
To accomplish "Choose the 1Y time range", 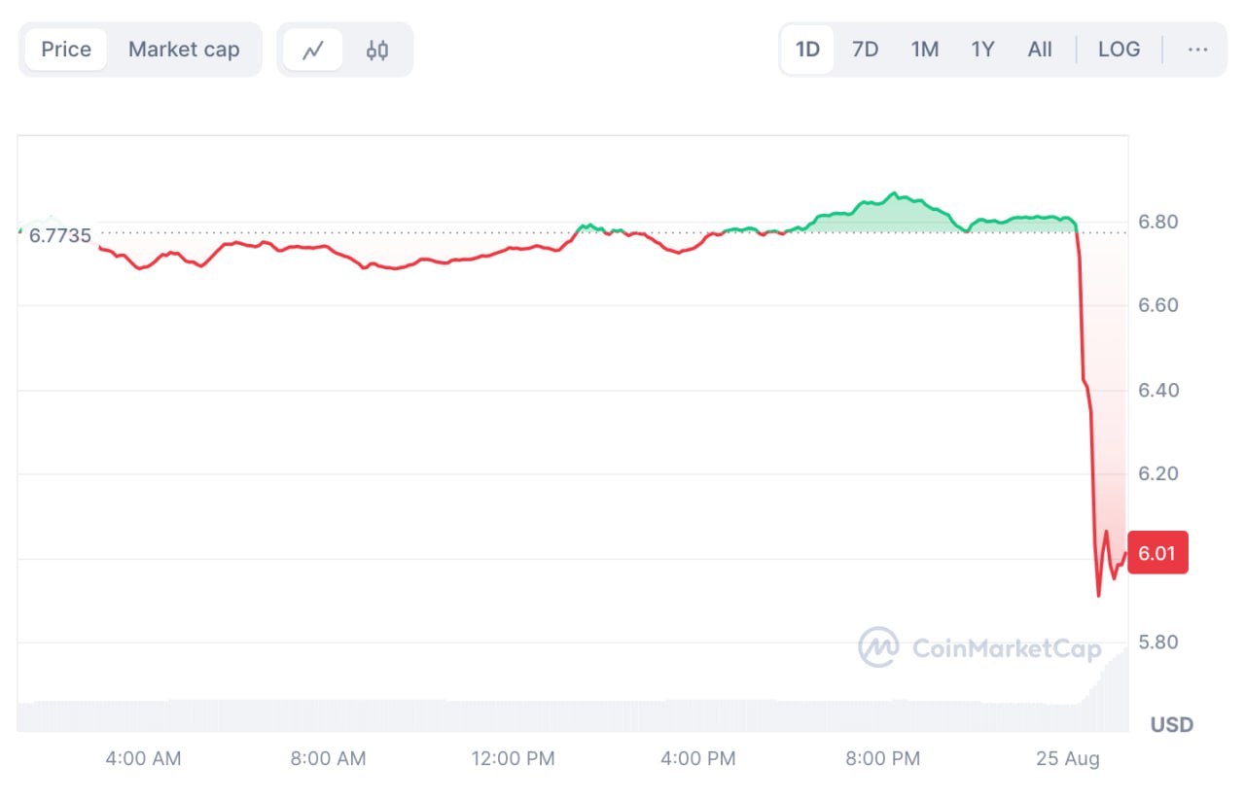I will pyautogui.click(x=982, y=50).
